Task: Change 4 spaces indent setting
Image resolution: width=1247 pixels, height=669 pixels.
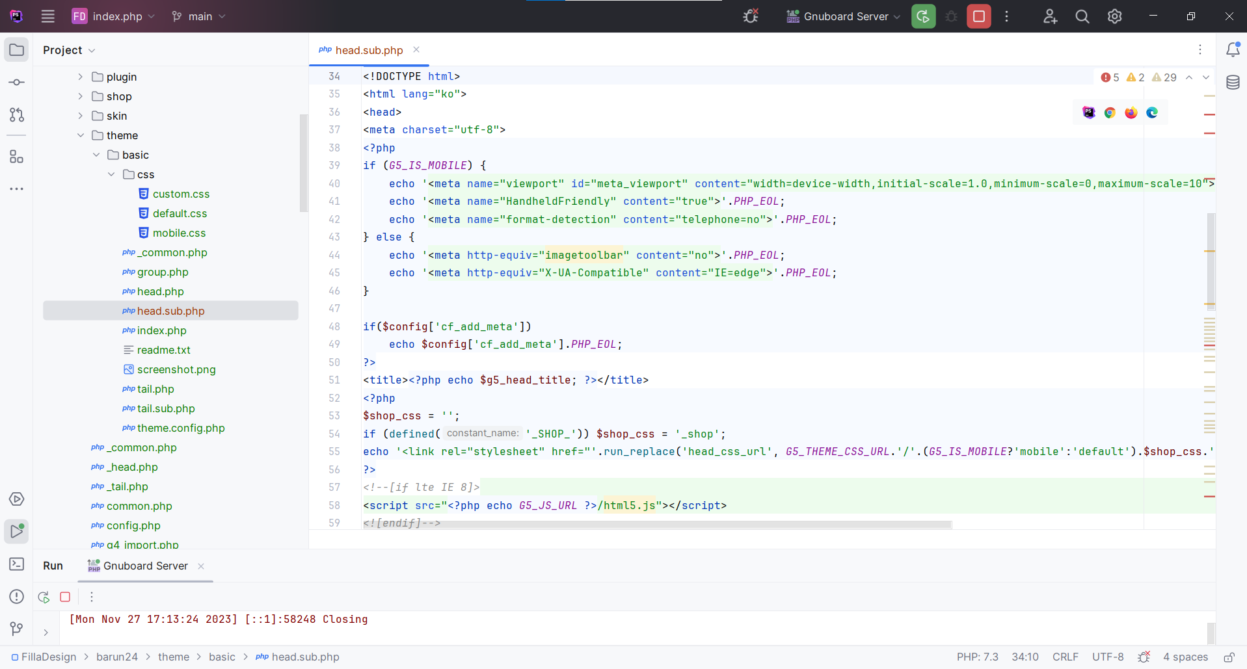Action: [1185, 657]
